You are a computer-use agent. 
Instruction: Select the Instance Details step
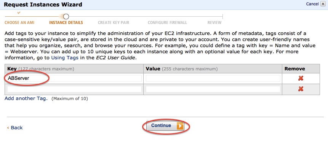tap(66, 22)
